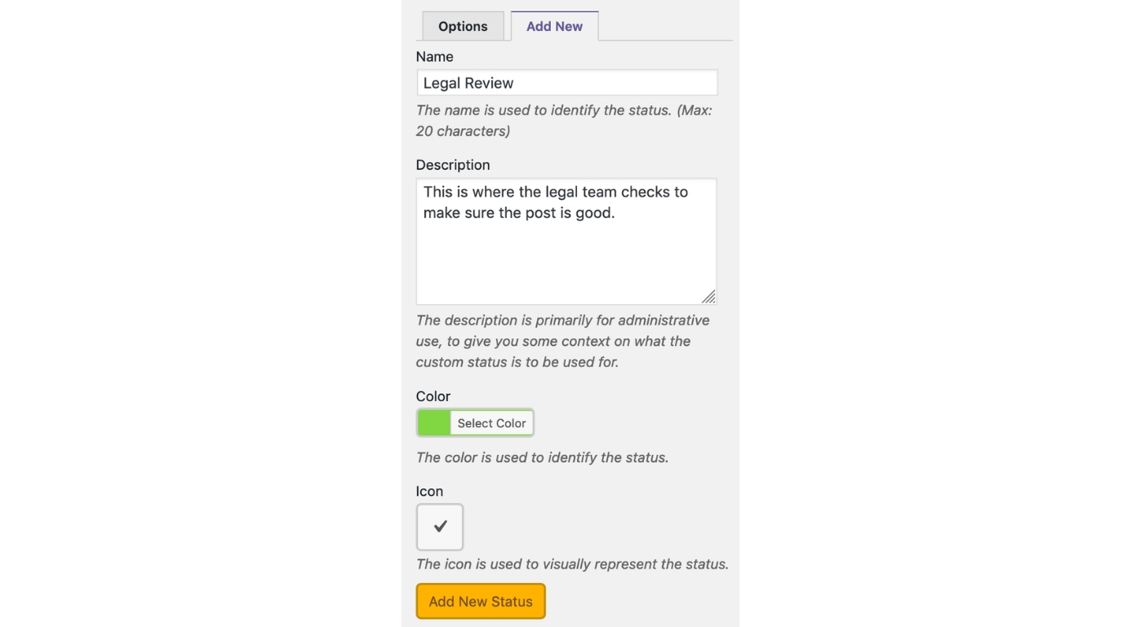Open the checkmark icon chooser

(x=440, y=527)
